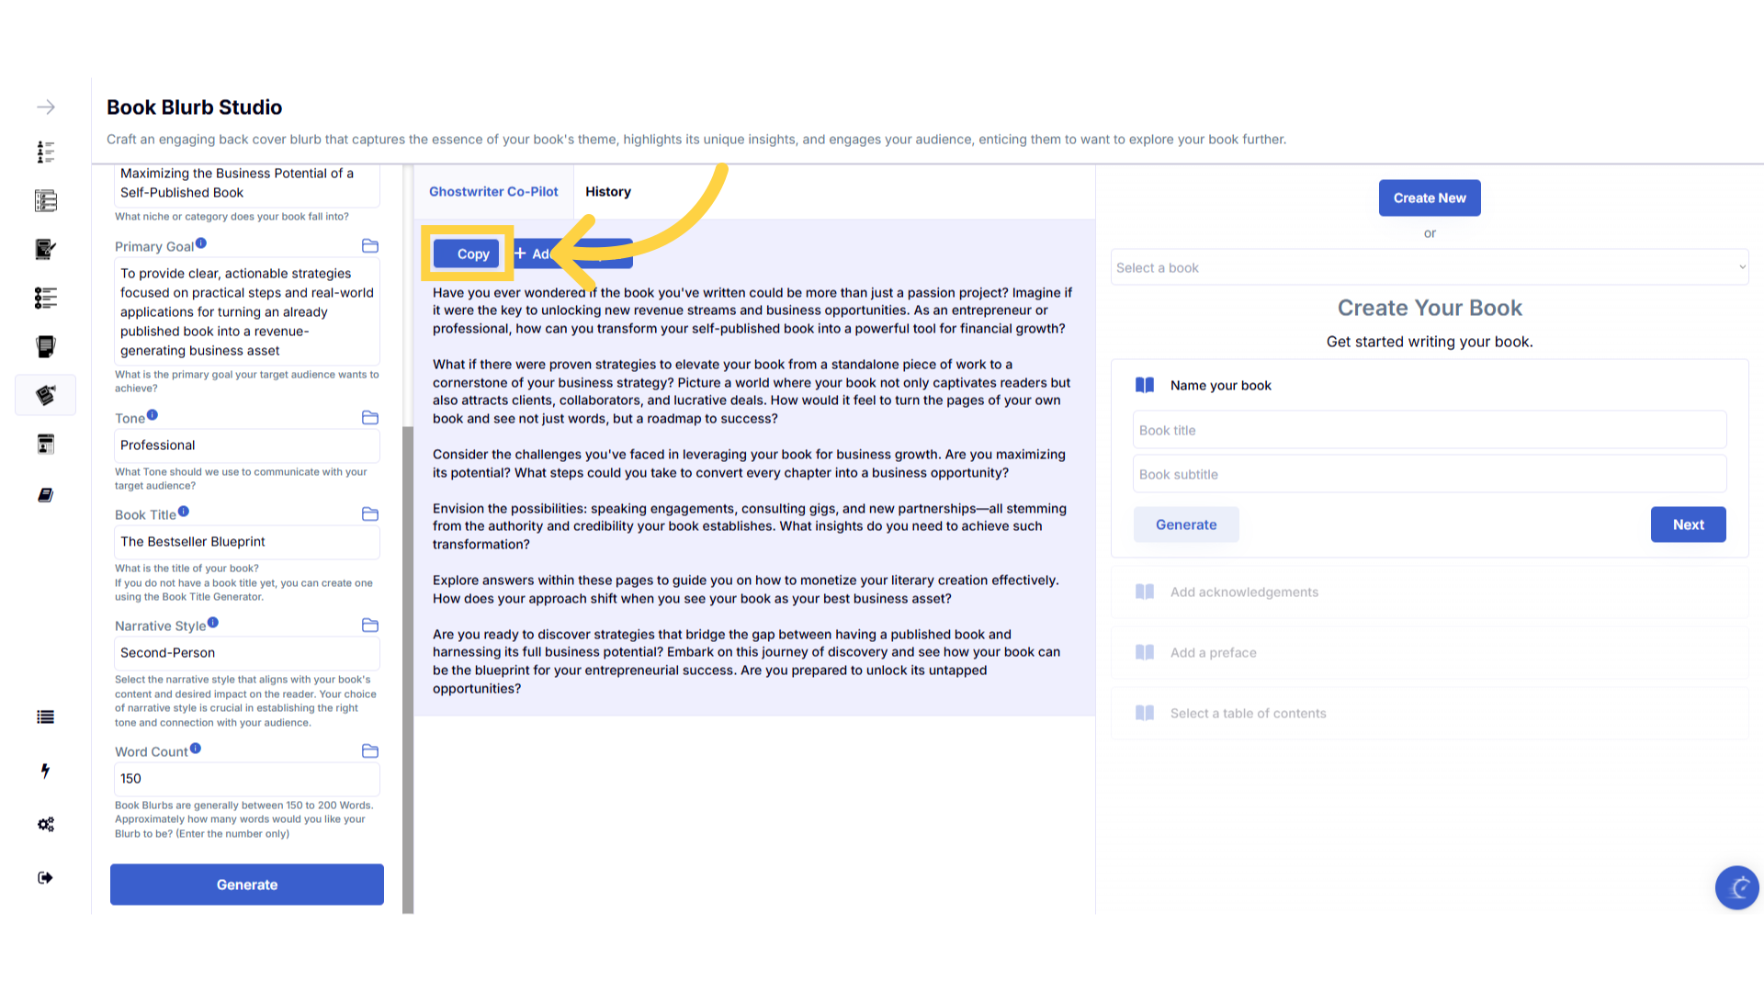1764x992 pixels.
Task: Click the Next button
Action: click(1688, 524)
